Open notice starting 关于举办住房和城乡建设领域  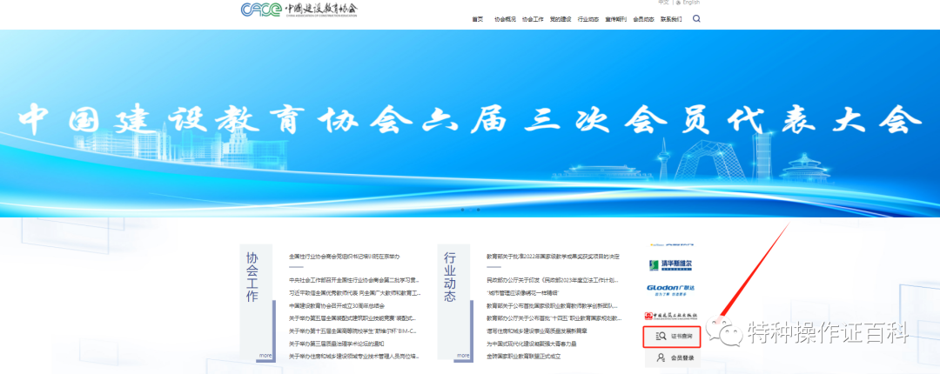pyautogui.click(x=354, y=356)
